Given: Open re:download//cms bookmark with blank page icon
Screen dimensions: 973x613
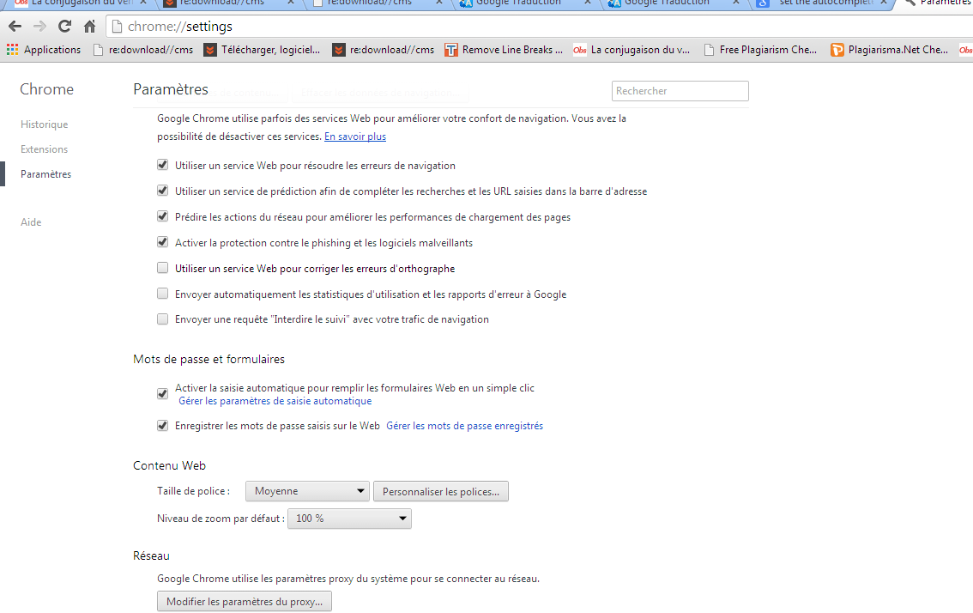Looking at the screenshot, I should pyautogui.click(x=142, y=50).
